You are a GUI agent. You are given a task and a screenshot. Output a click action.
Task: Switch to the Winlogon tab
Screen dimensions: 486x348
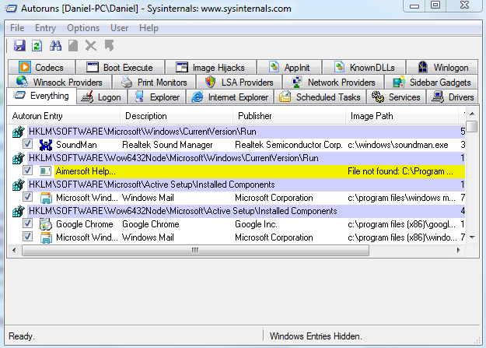[442, 67]
